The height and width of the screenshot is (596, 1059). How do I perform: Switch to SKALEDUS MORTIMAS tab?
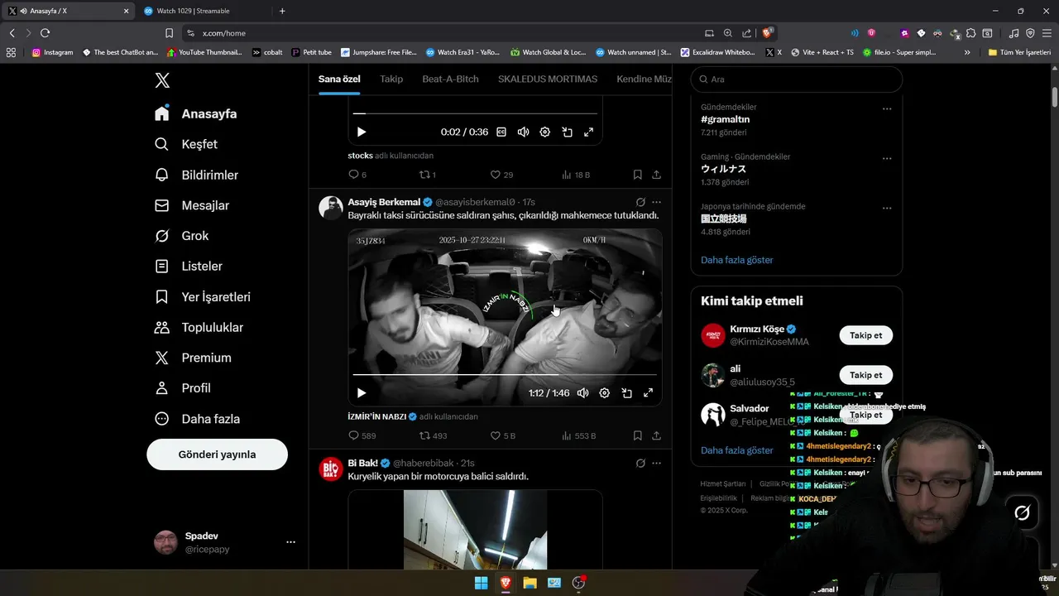548,79
